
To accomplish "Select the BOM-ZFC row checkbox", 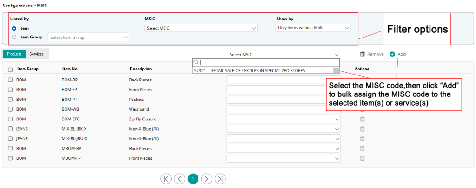I will pyautogui.click(x=10, y=119).
